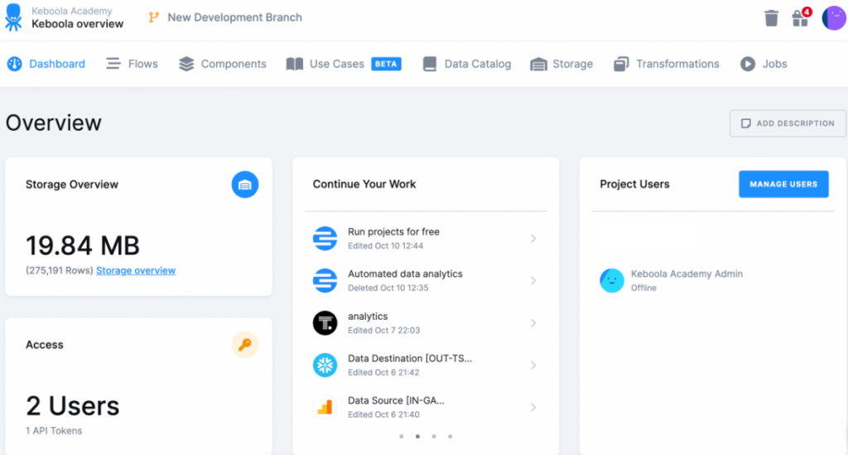Select the first carousel page dot
This screenshot has width=848, height=455.
tap(402, 436)
